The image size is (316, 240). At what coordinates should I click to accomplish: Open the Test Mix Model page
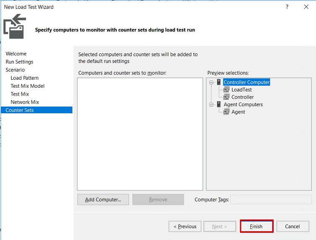click(28, 86)
